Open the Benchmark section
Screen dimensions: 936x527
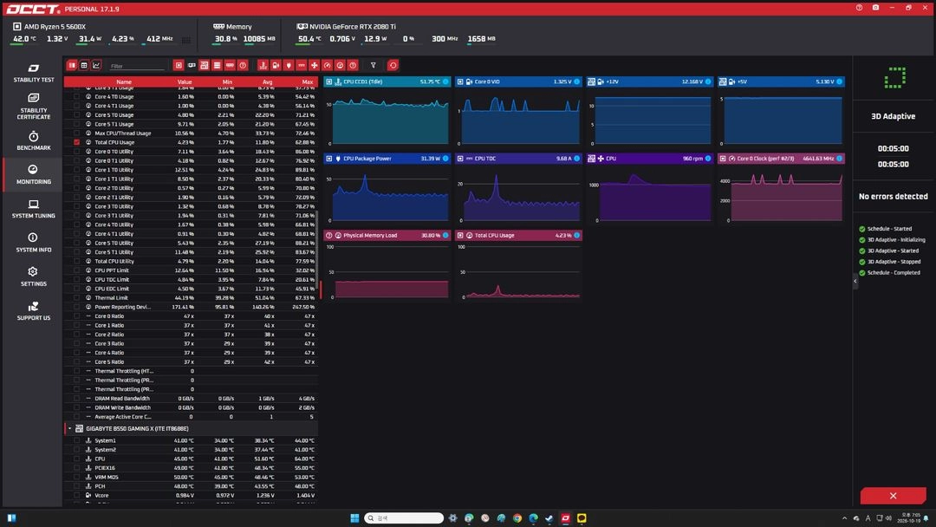tap(34, 141)
